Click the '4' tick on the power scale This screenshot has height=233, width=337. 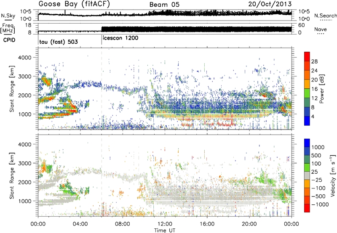tap(313, 116)
